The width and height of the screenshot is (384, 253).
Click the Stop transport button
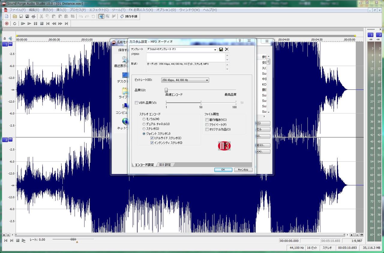click(42, 23)
